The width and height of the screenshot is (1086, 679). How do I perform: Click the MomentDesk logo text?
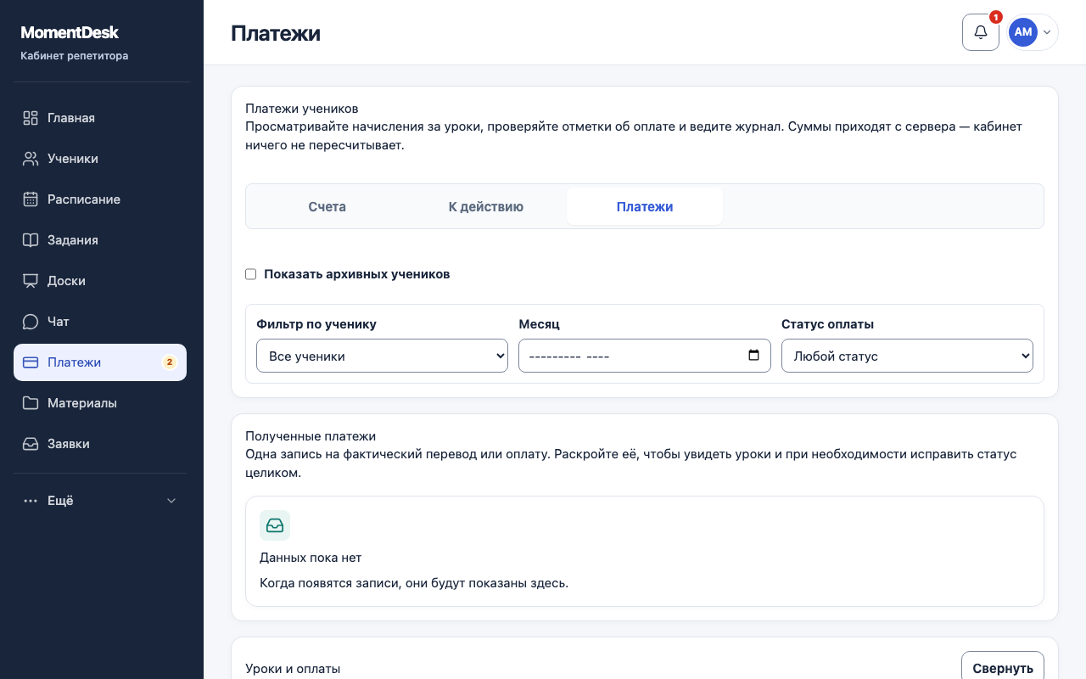tap(70, 32)
